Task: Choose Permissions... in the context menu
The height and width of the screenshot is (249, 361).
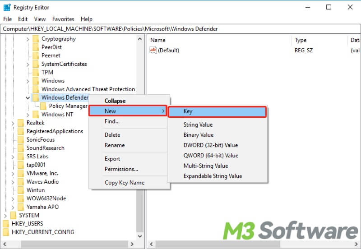Action: [130, 169]
